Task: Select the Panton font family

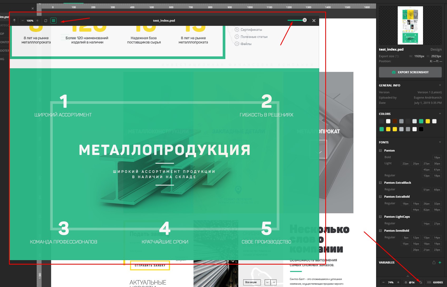Action: (x=389, y=150)
